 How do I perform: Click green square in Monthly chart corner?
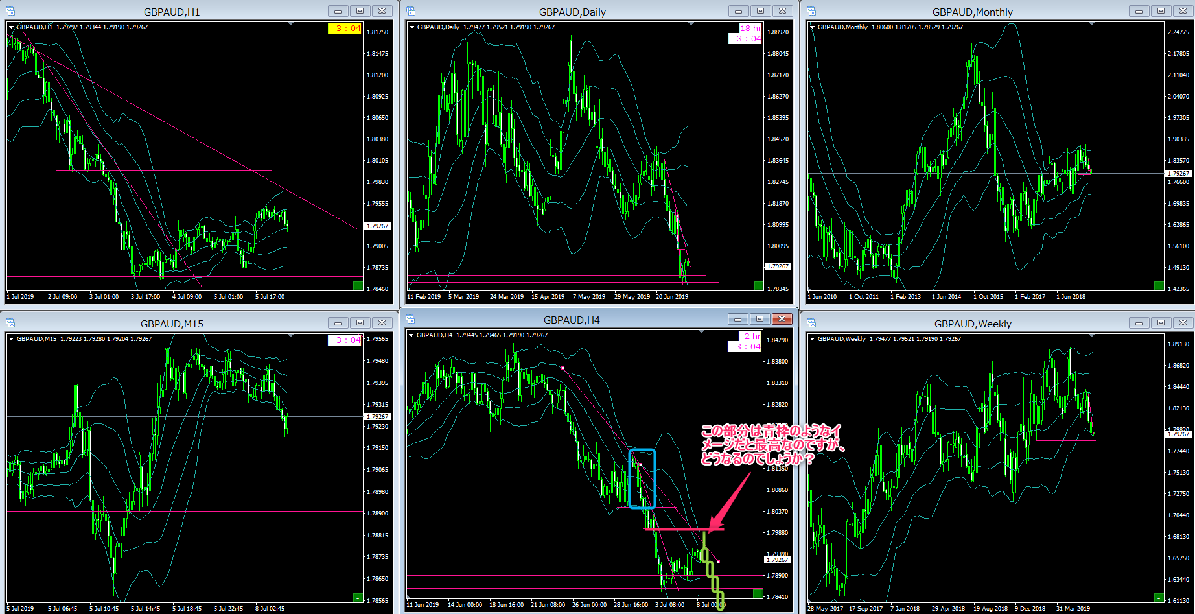click(x=1159, y=286)
